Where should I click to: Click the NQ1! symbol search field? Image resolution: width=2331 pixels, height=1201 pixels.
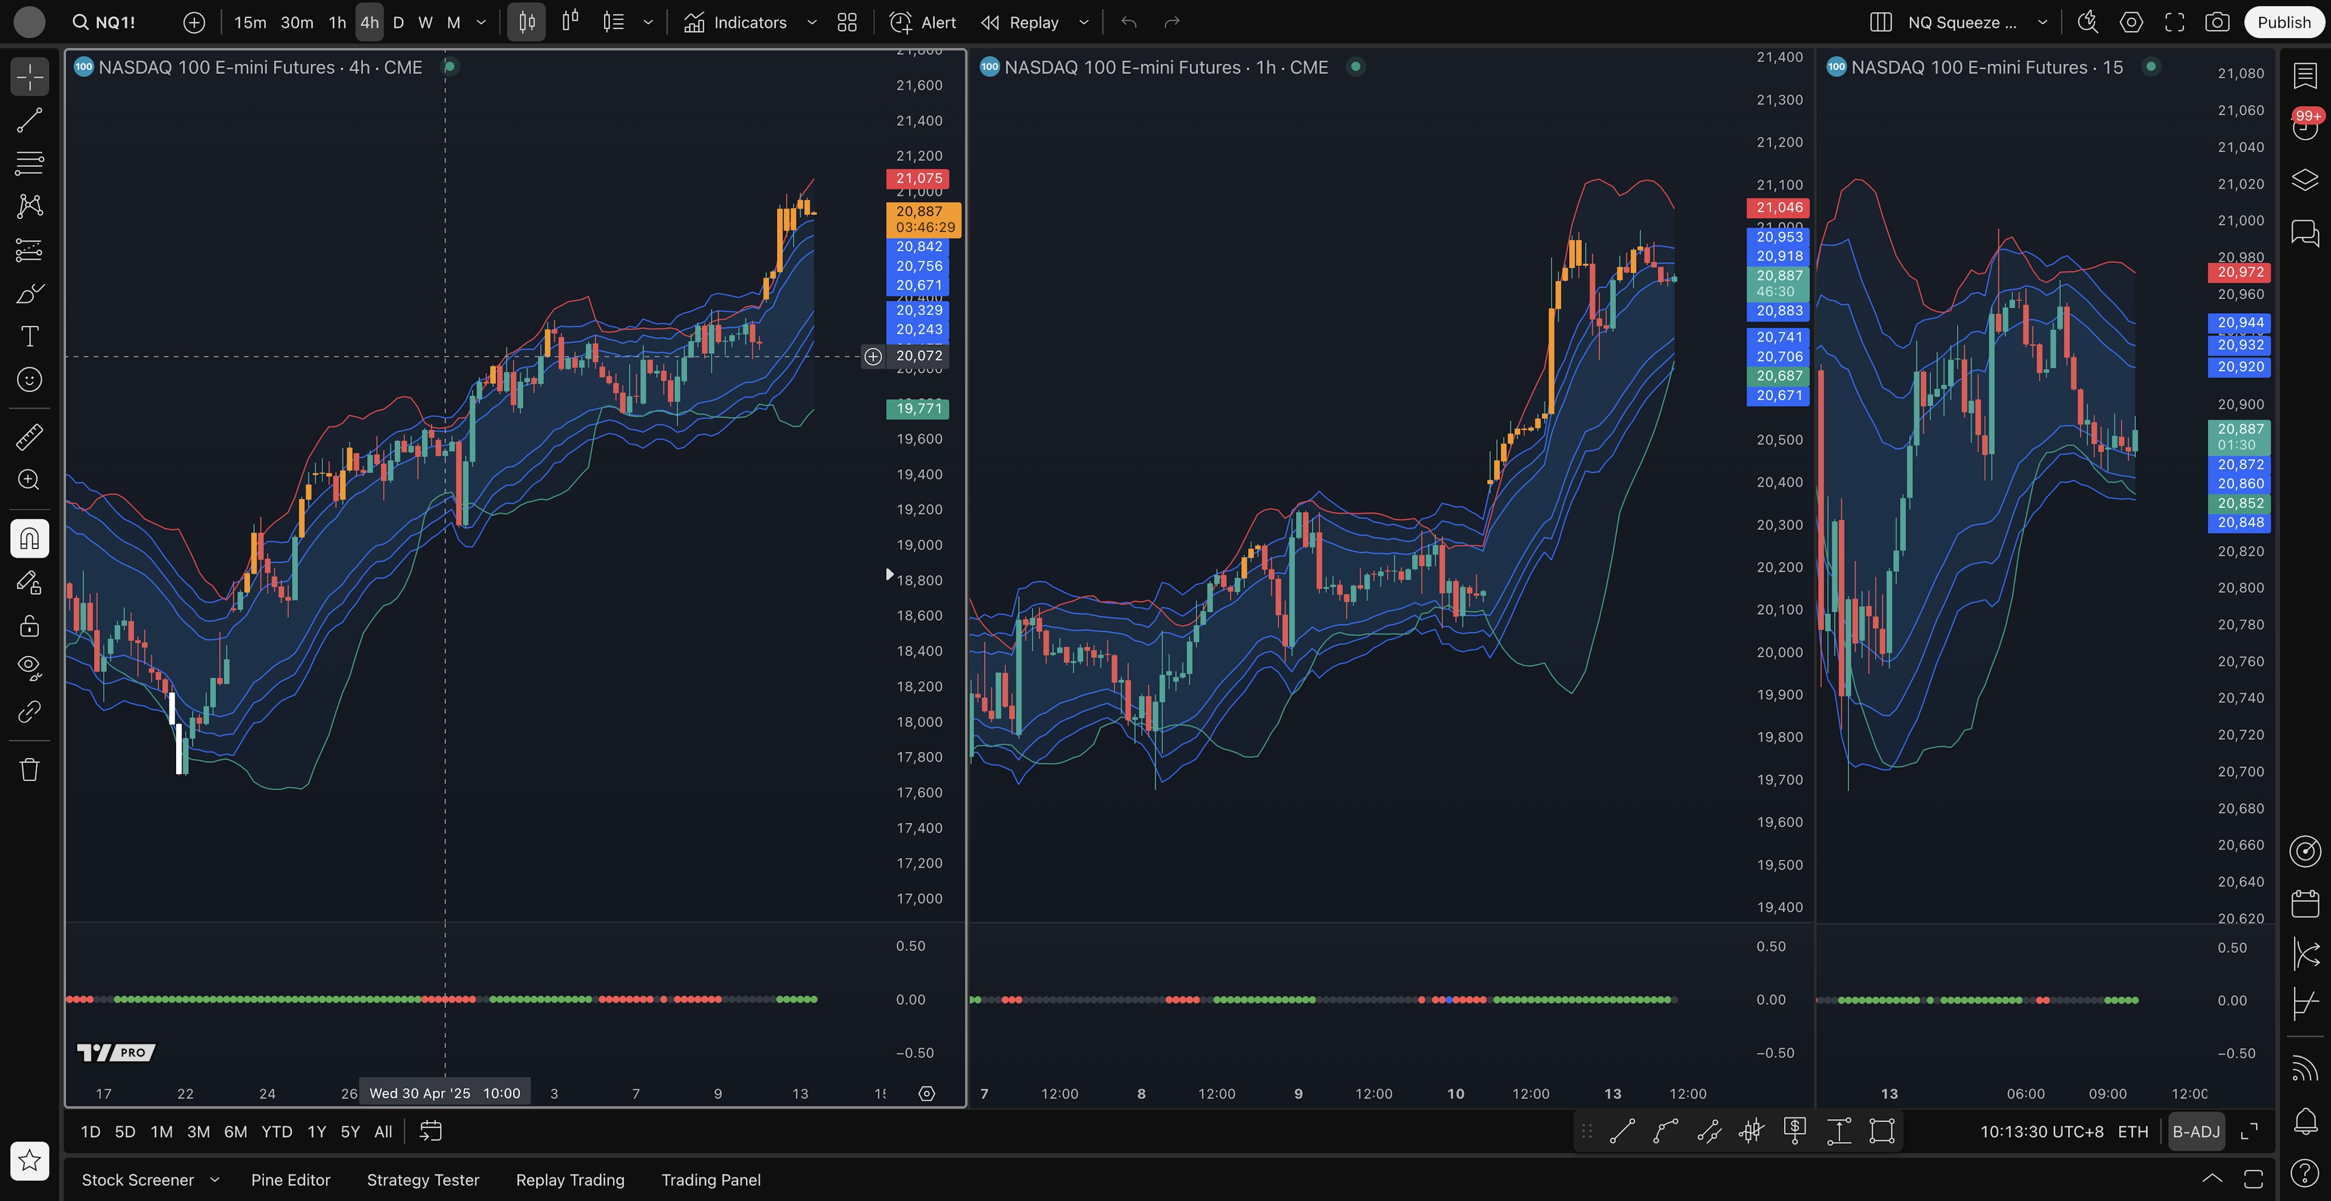tap(115, 22)
